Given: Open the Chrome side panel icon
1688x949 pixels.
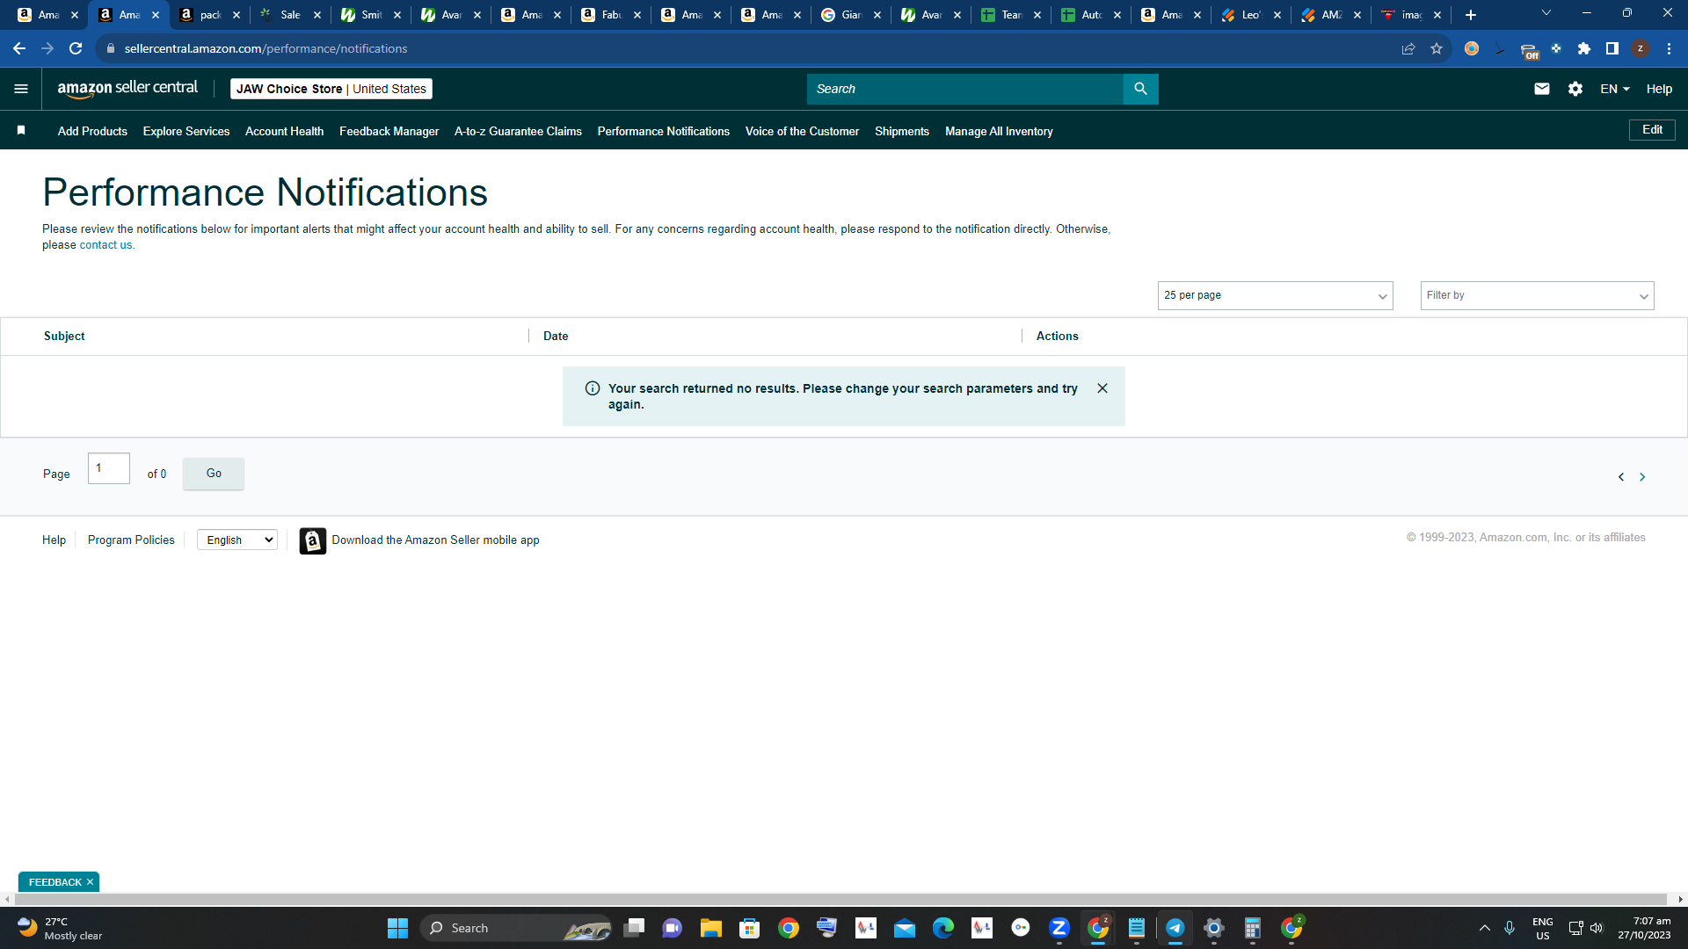Looking at the screenshot, I should (x=1612, y=48).
